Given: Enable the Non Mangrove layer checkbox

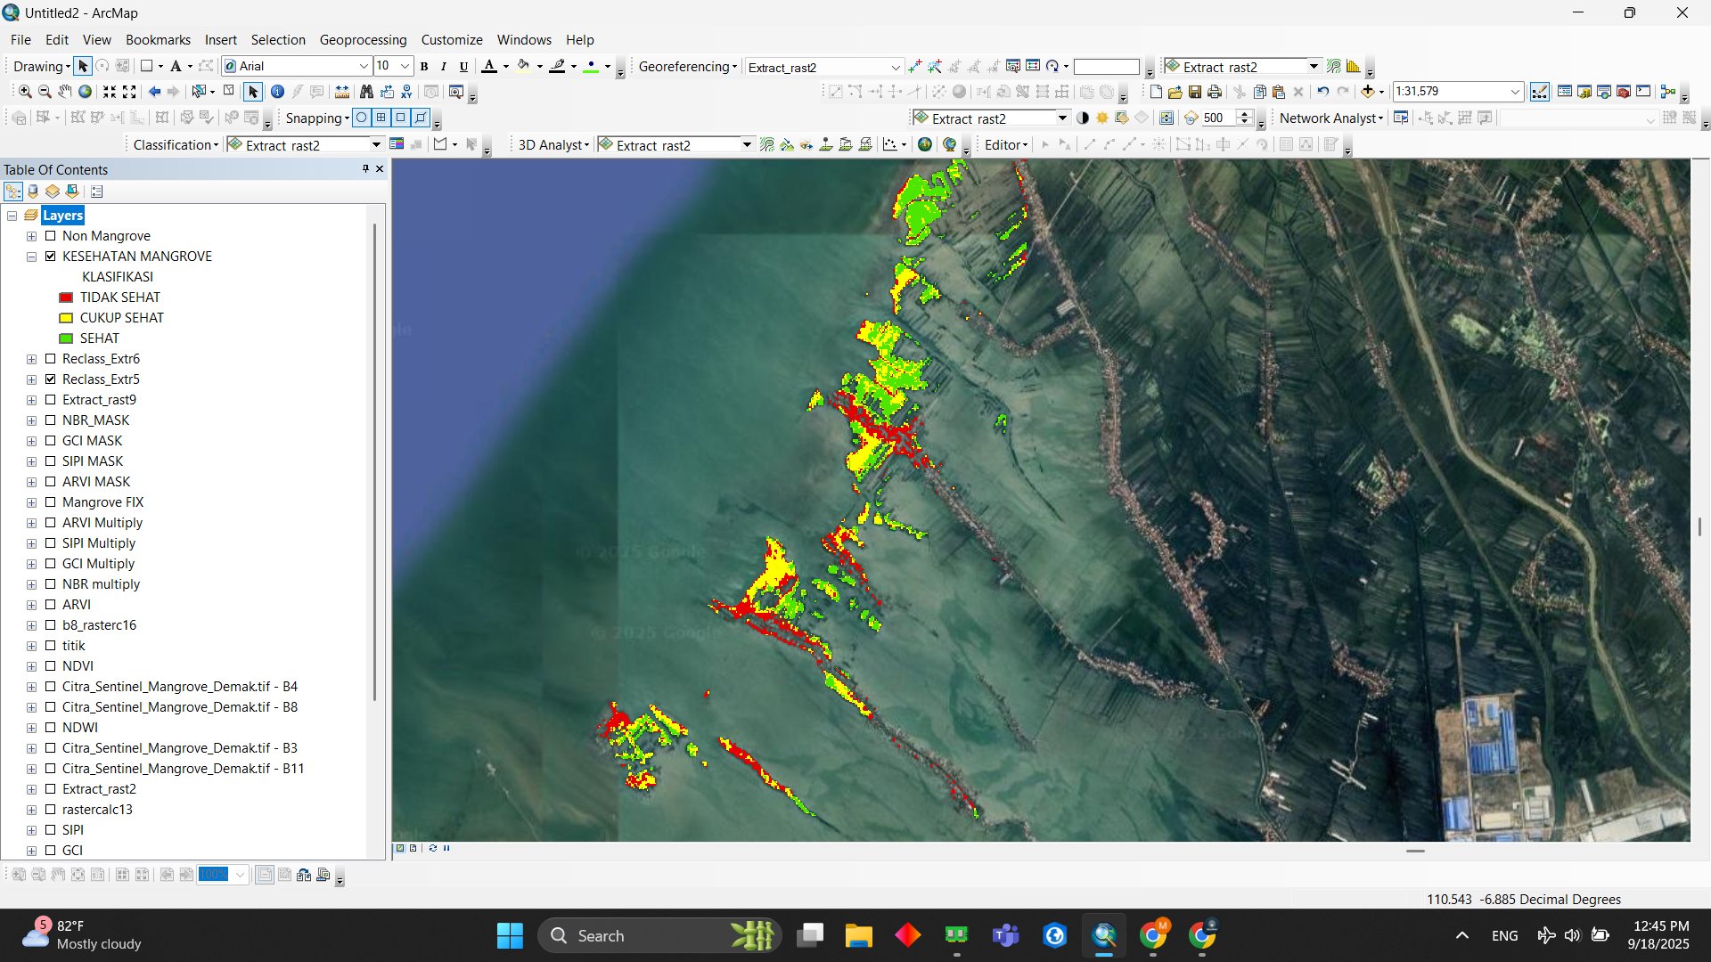Looking at the screenshot, I should 51,236.
